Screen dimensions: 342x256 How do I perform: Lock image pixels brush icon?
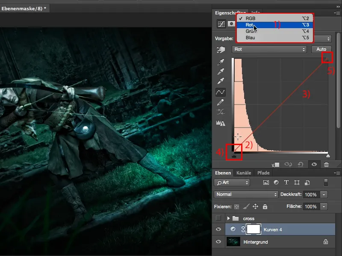246,207
